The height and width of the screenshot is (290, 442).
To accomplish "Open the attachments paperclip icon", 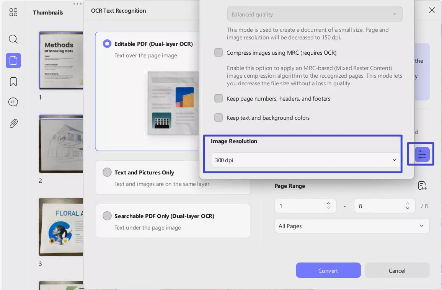I will click(x=13, y=123).
